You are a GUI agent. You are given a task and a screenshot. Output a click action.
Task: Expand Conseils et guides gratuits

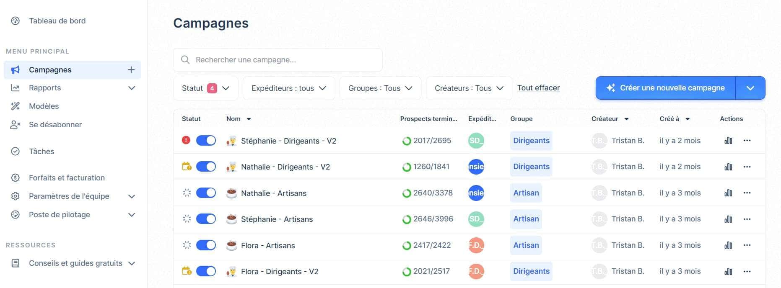click(132, 263)
